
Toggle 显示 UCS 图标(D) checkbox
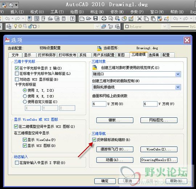[x=25, y=145]
